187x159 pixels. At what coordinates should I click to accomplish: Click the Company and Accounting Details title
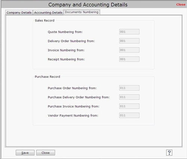click(88, 5)
